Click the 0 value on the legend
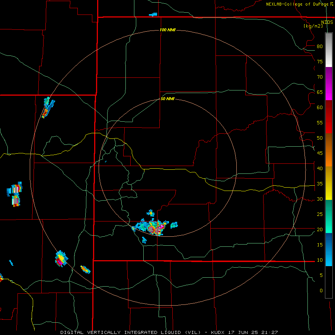This screenshot has width=335, height=335. 321,291
